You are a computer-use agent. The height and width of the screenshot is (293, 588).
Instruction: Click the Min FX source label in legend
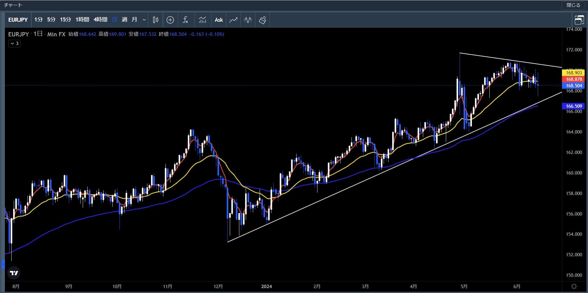click(x=56, y=34)
